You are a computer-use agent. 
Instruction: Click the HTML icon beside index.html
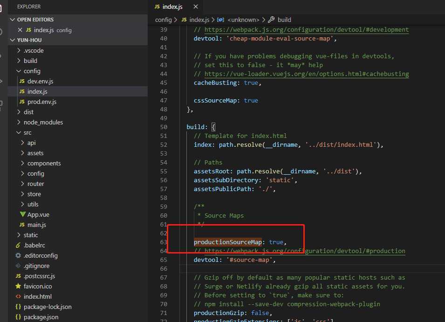pos(18,296)
